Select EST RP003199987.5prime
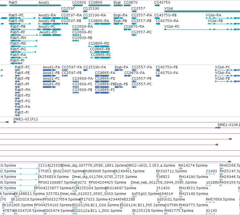This screenshot has width=240, height=215. tap(57, 183)
